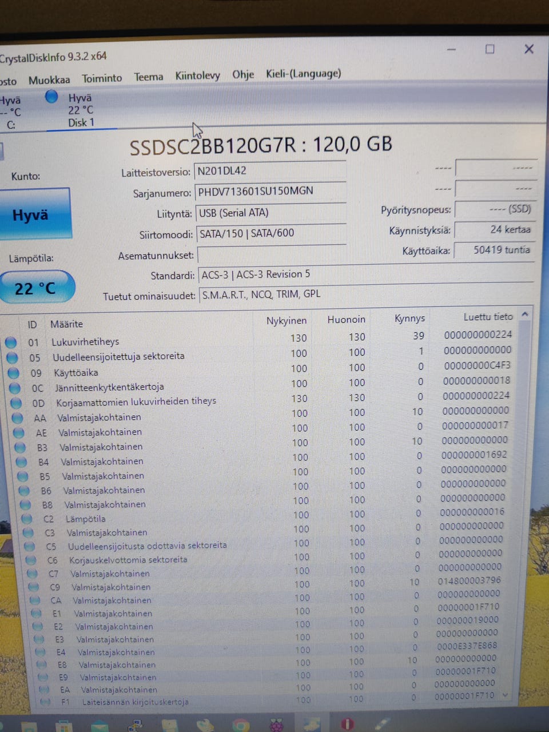This screenshot has width=549, height=732.
Task: Click the raw value 0000E337E868
Action: 467,646
